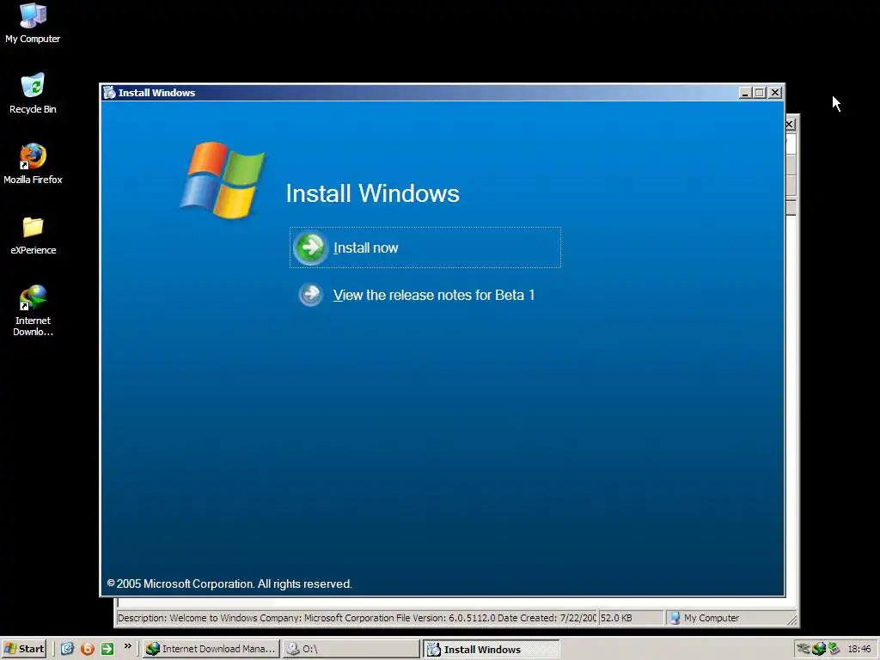The width and height of the screenshot is (880, 660).
Task: Maximize the Install Windows window
Action: click(x=760, y=93)
